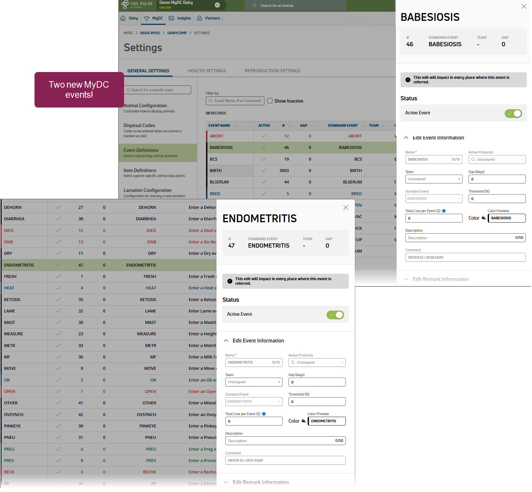This screenshot has height=492, width=532.
Task: Click the Insights chart icon
Action: 172,18
